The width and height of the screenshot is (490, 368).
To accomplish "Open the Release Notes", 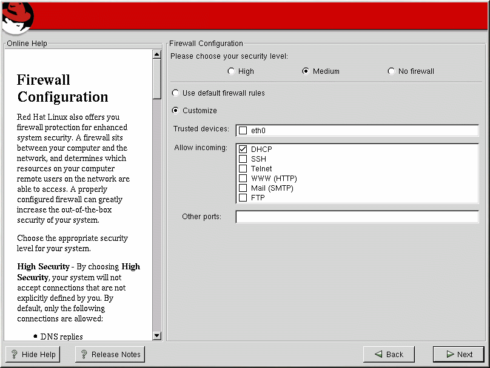I will coord(110,354).
